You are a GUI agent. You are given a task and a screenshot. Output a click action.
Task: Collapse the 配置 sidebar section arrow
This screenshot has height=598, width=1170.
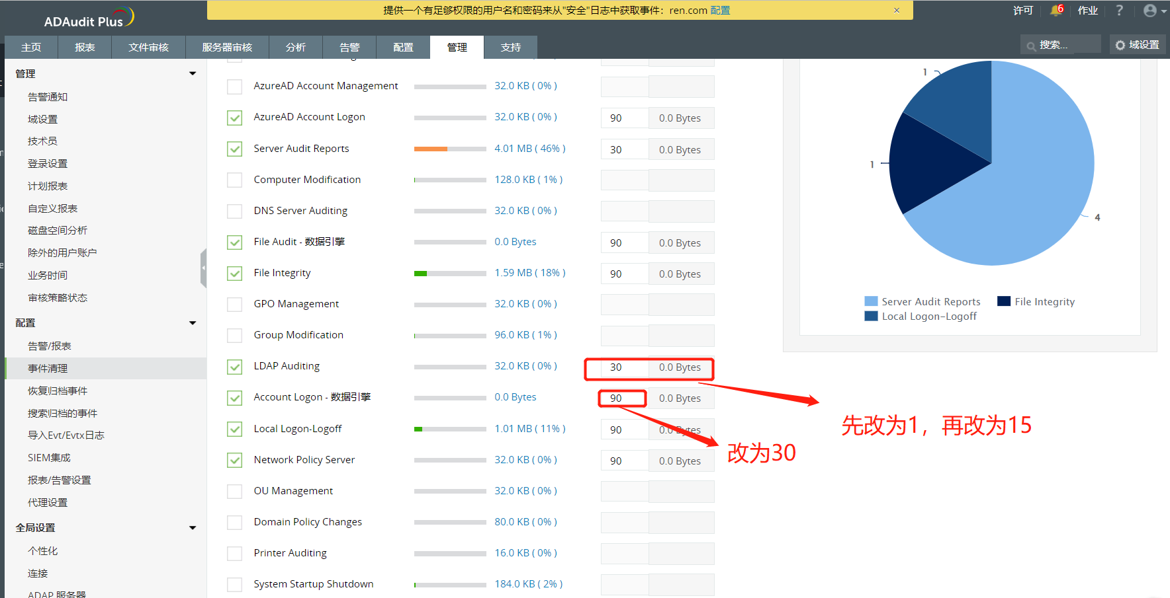(193, 323)
